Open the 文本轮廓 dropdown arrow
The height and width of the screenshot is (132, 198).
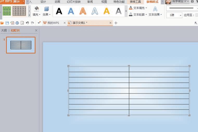pyautogui.click(x=146, y=15)
